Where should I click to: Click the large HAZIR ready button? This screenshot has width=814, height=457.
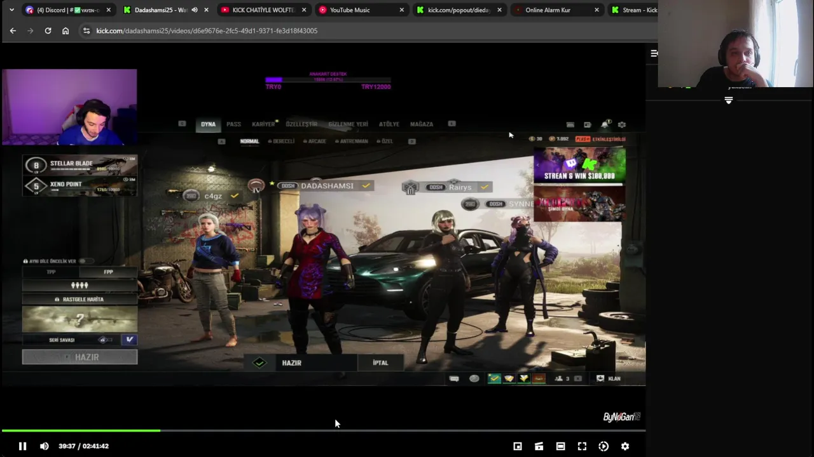(79, 357)
